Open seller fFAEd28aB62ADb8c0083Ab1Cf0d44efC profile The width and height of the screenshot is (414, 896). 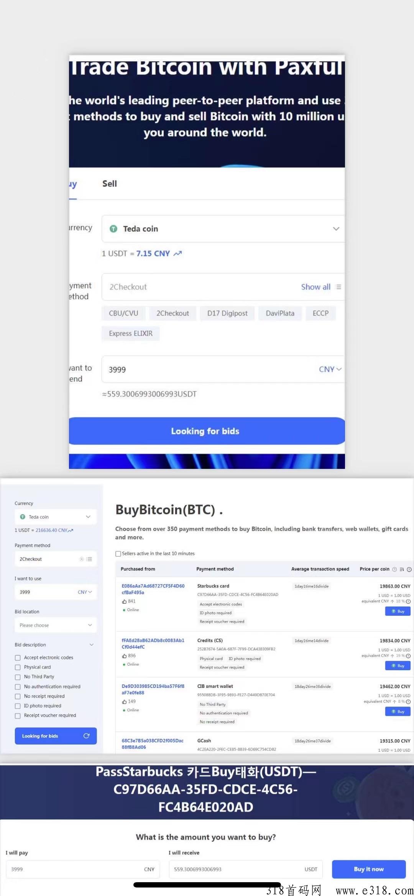153,644
